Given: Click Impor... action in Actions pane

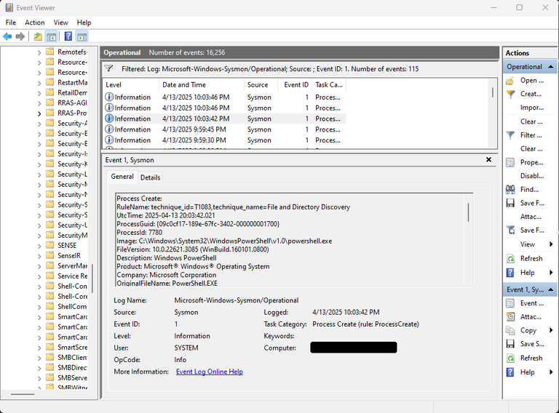Looking at the screenshot, I should [x=531, y=108].
